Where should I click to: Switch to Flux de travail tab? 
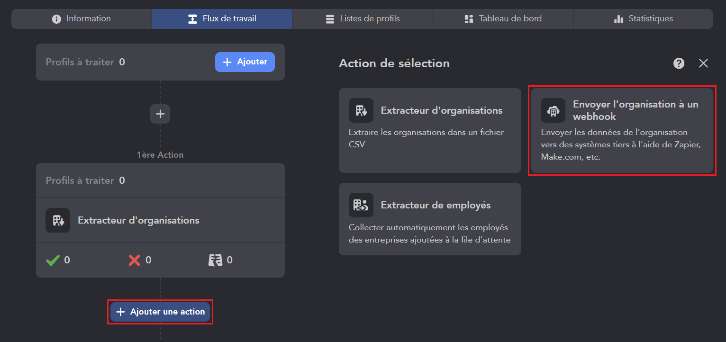coord(222,19)
